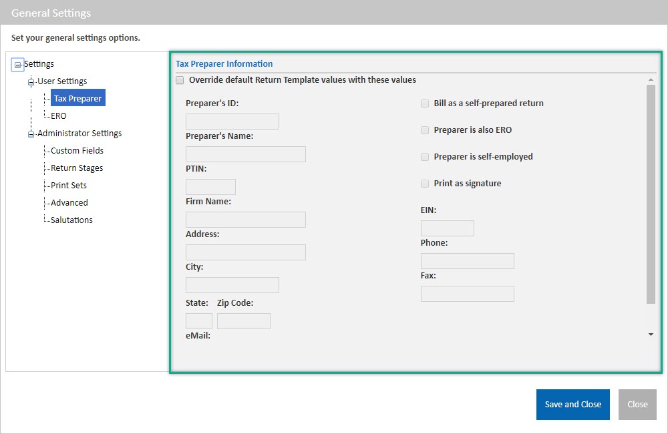Check Preparer is self-employed
This screenshot has width=668, height=434.
point(425,157)
